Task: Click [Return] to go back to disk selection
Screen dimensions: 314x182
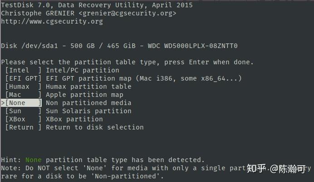Action: pos(23,128)
